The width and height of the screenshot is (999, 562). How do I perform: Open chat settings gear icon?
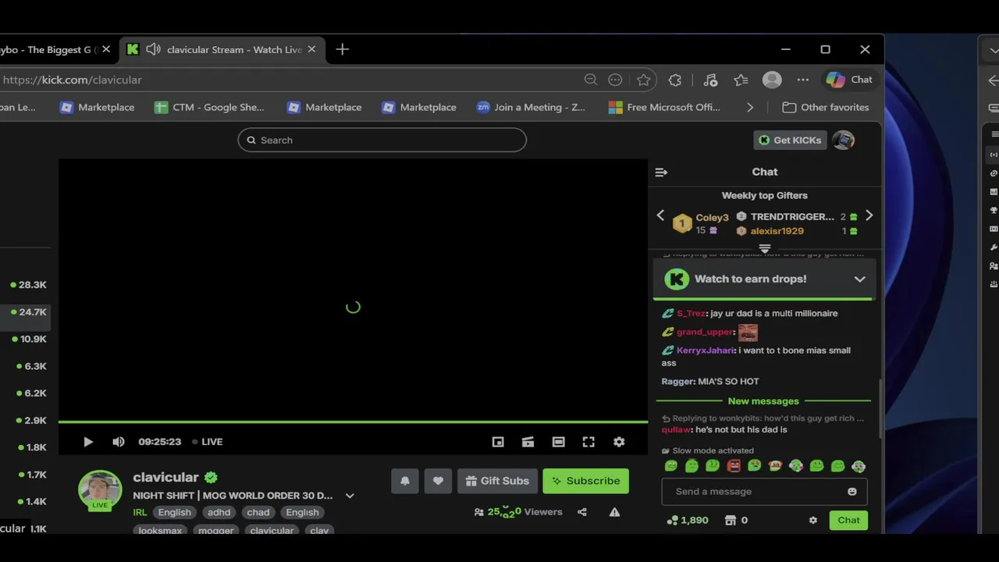coord(813,521)
